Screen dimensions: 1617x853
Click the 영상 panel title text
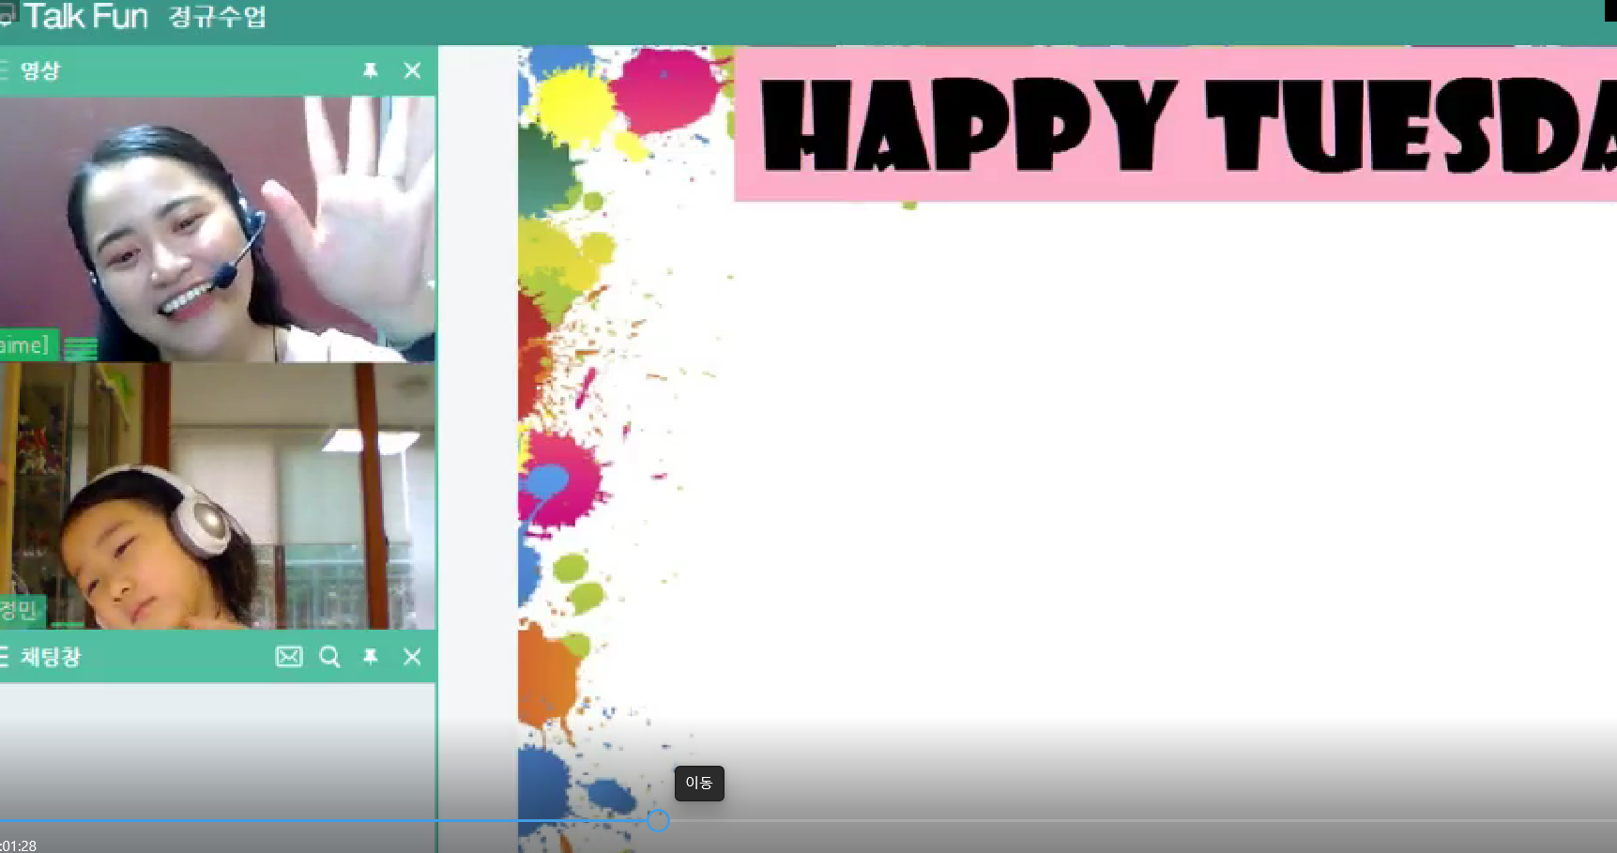pos(40,70)
